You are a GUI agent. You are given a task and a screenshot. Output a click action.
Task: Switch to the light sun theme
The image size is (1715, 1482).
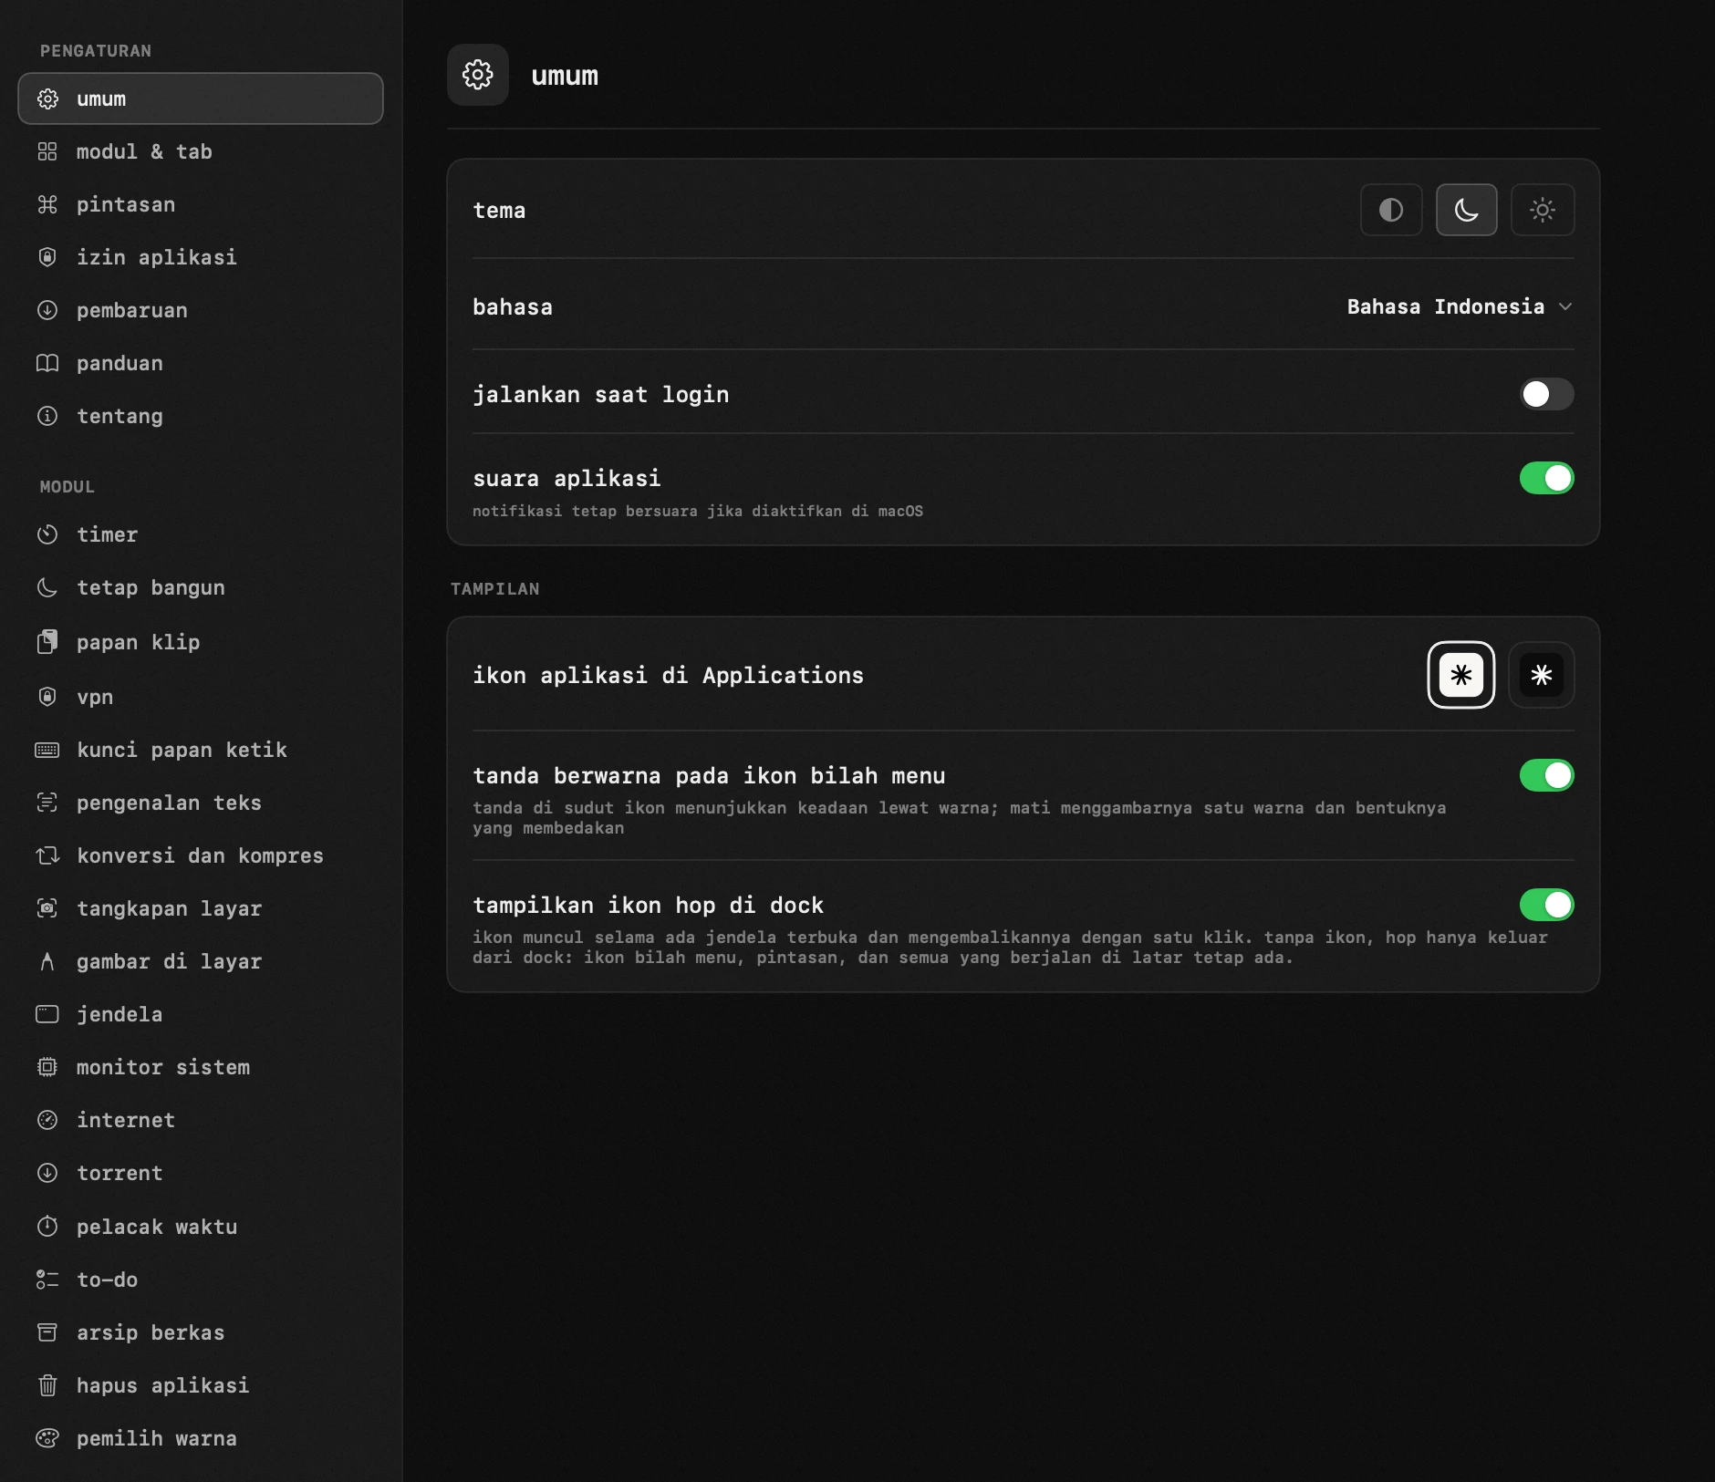[x=1543, y=210]
